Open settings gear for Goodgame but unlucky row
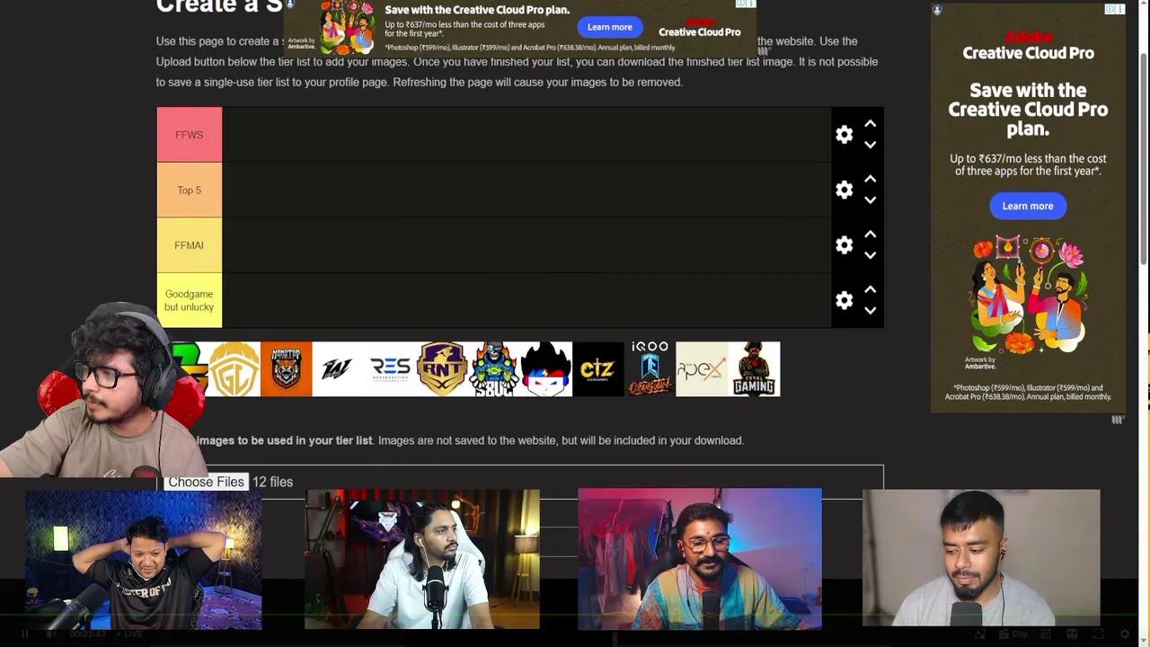 click(844, 300)
